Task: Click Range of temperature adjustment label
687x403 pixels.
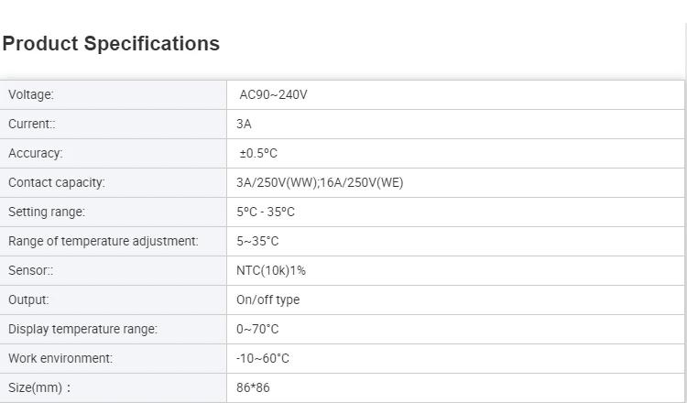Action: coord(104,241)
